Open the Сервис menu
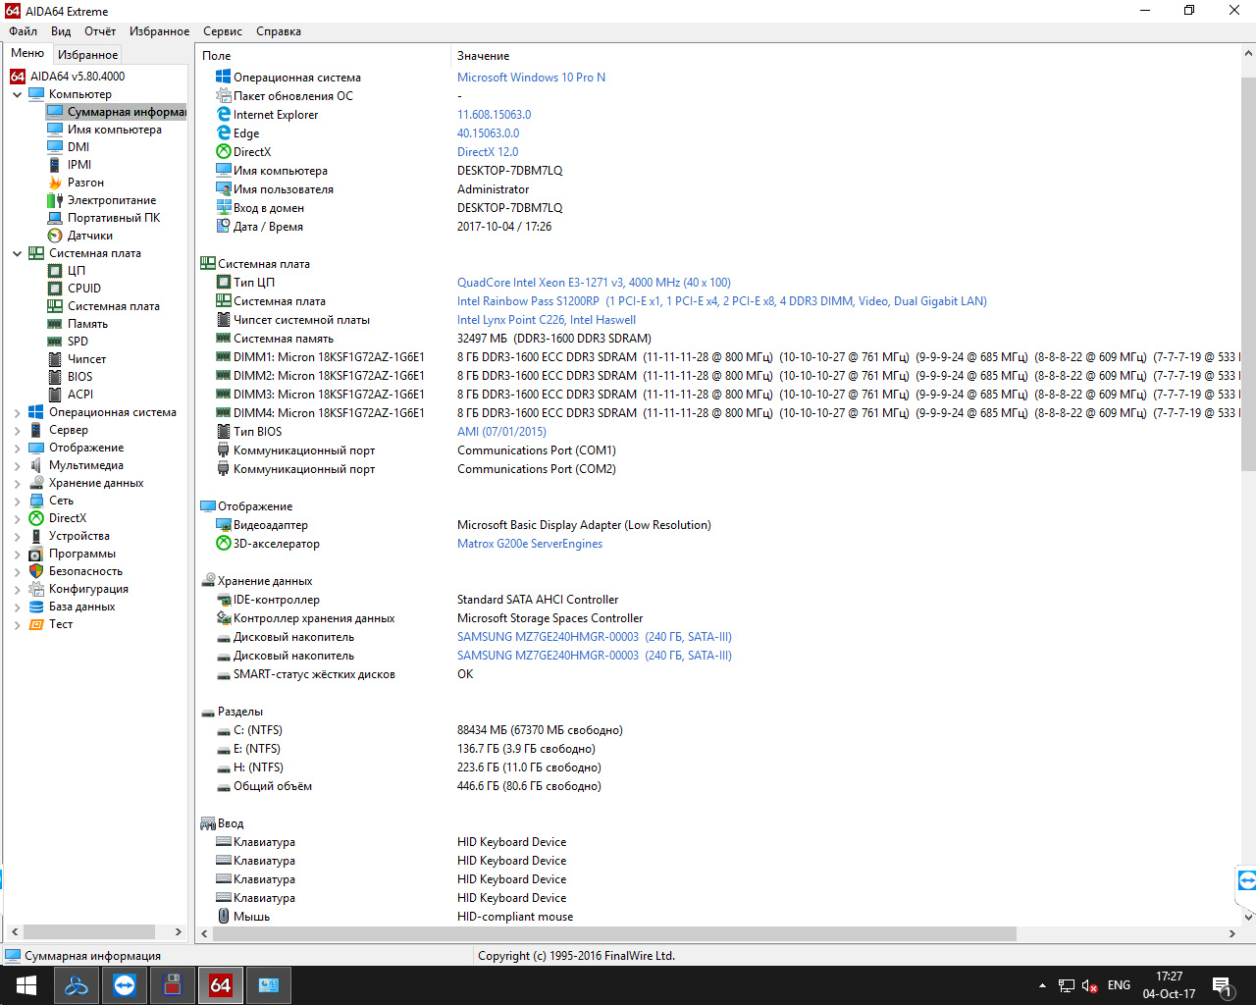 click(x=223, y=31)
